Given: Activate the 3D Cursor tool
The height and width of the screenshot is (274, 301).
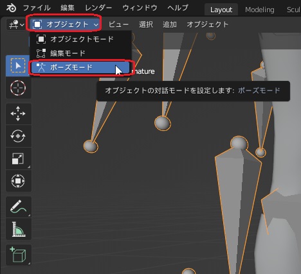Looking at the screenshot, I should coord(18,88).
